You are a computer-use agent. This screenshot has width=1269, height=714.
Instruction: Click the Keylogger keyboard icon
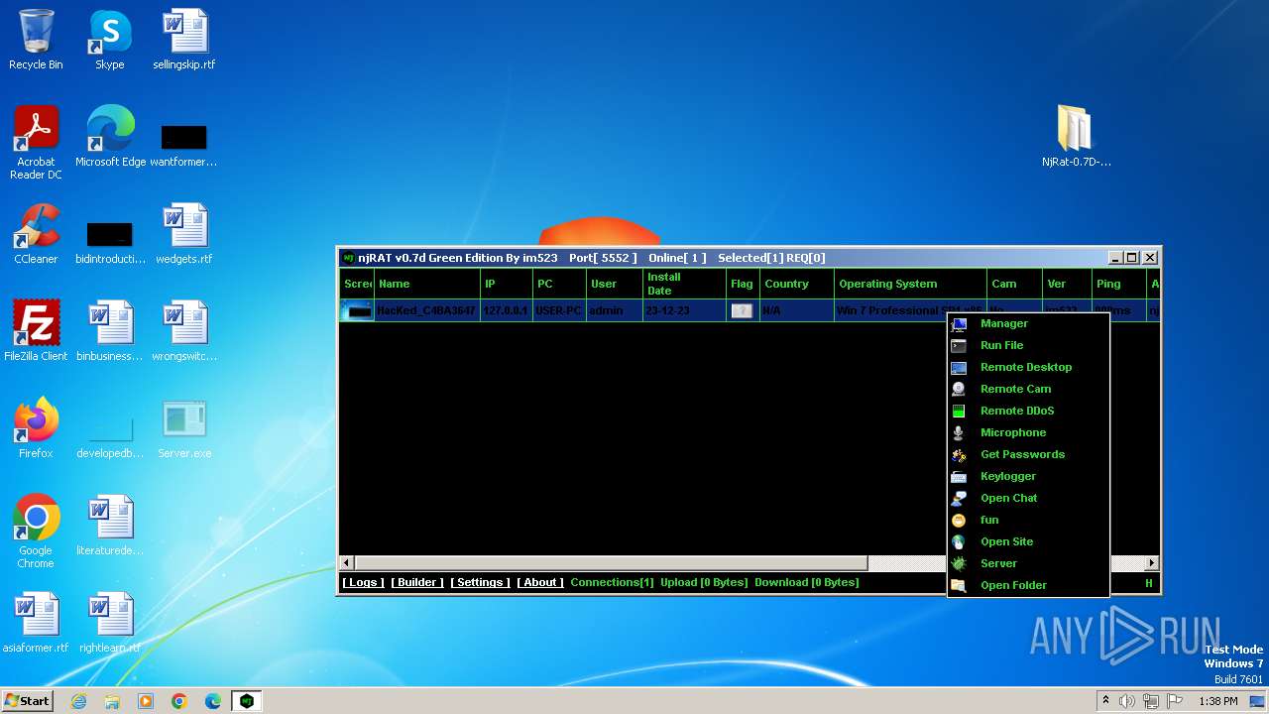click(959, 477)
